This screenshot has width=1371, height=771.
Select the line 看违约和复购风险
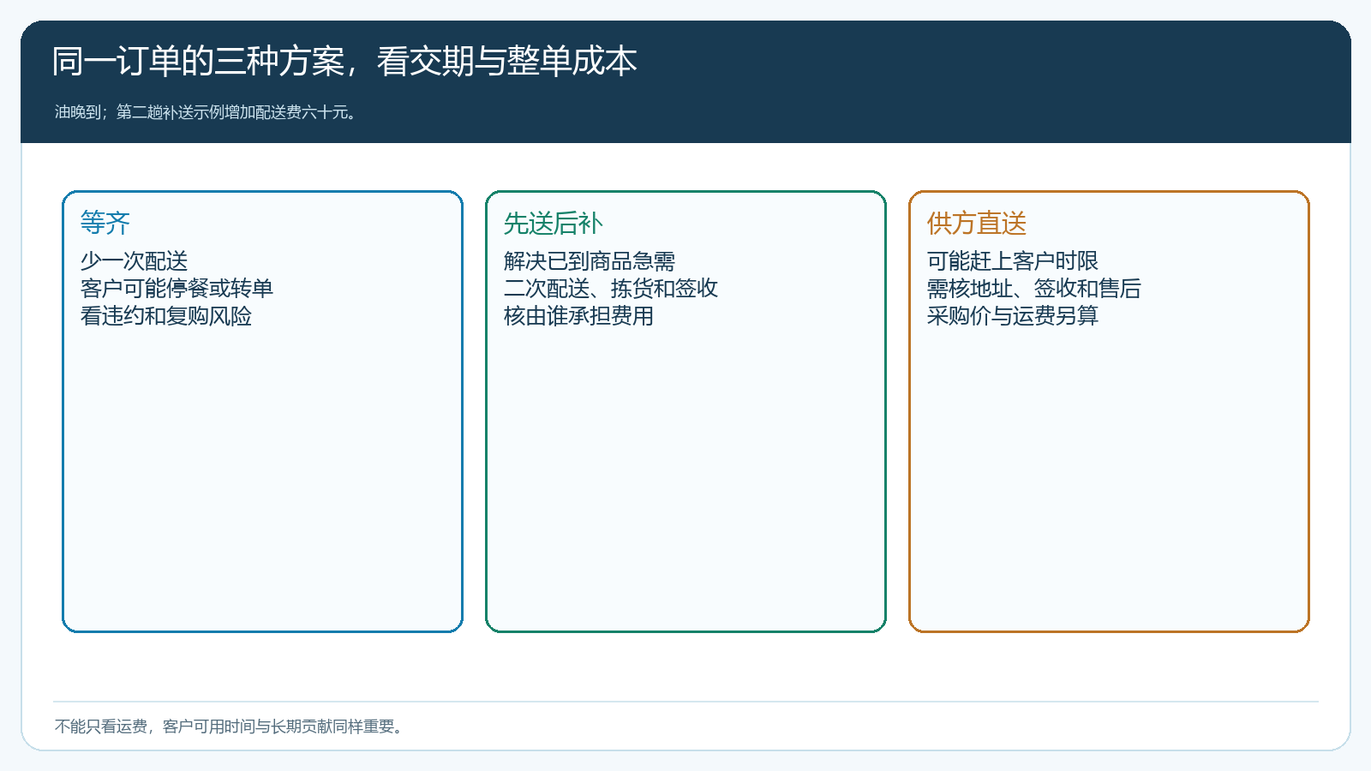tap(166, 315)
